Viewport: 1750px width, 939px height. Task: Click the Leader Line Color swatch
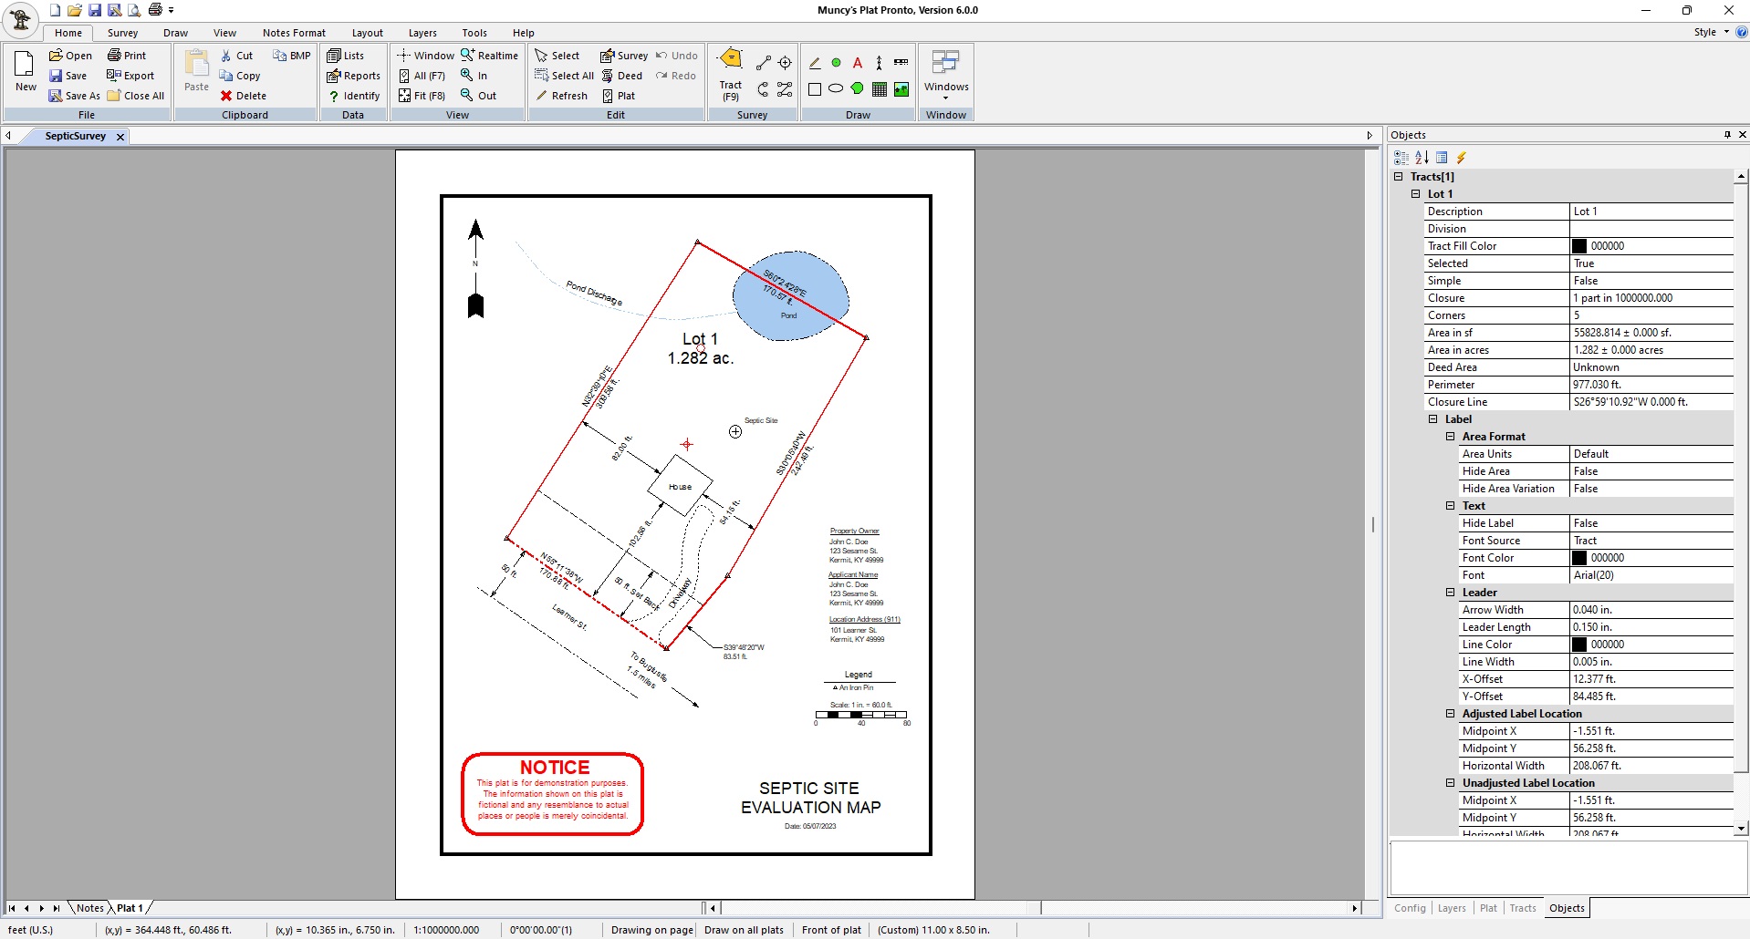[x=1579, y=645]
